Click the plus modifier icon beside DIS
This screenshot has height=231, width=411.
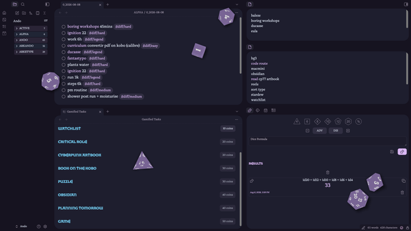pos(348,131)
